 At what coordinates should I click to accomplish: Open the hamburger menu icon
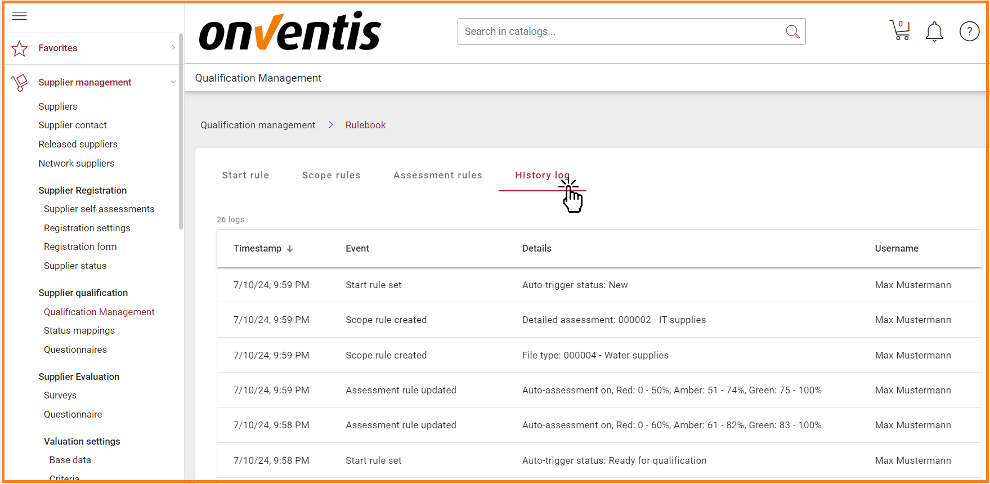click(x=19, y=16)
